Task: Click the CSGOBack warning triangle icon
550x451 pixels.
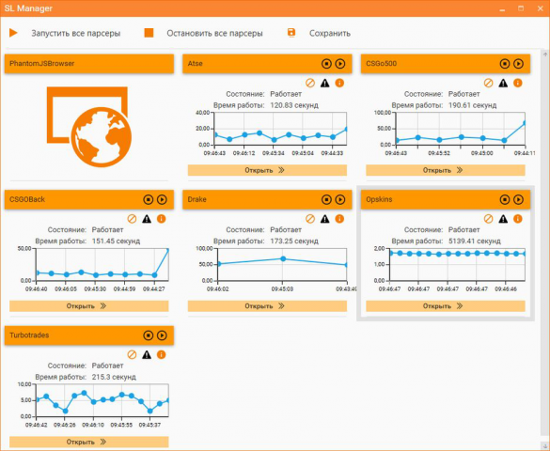Action: 147,219
